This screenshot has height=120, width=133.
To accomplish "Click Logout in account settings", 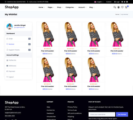I will click(19, 77).
